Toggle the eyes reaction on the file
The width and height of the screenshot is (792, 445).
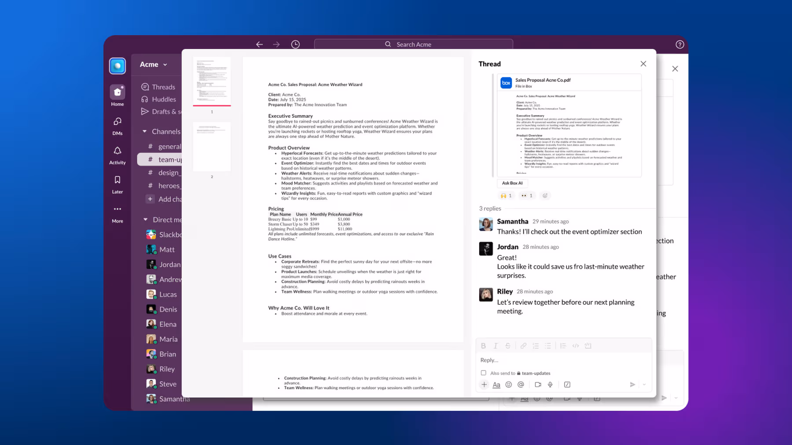tap(527, 195)
